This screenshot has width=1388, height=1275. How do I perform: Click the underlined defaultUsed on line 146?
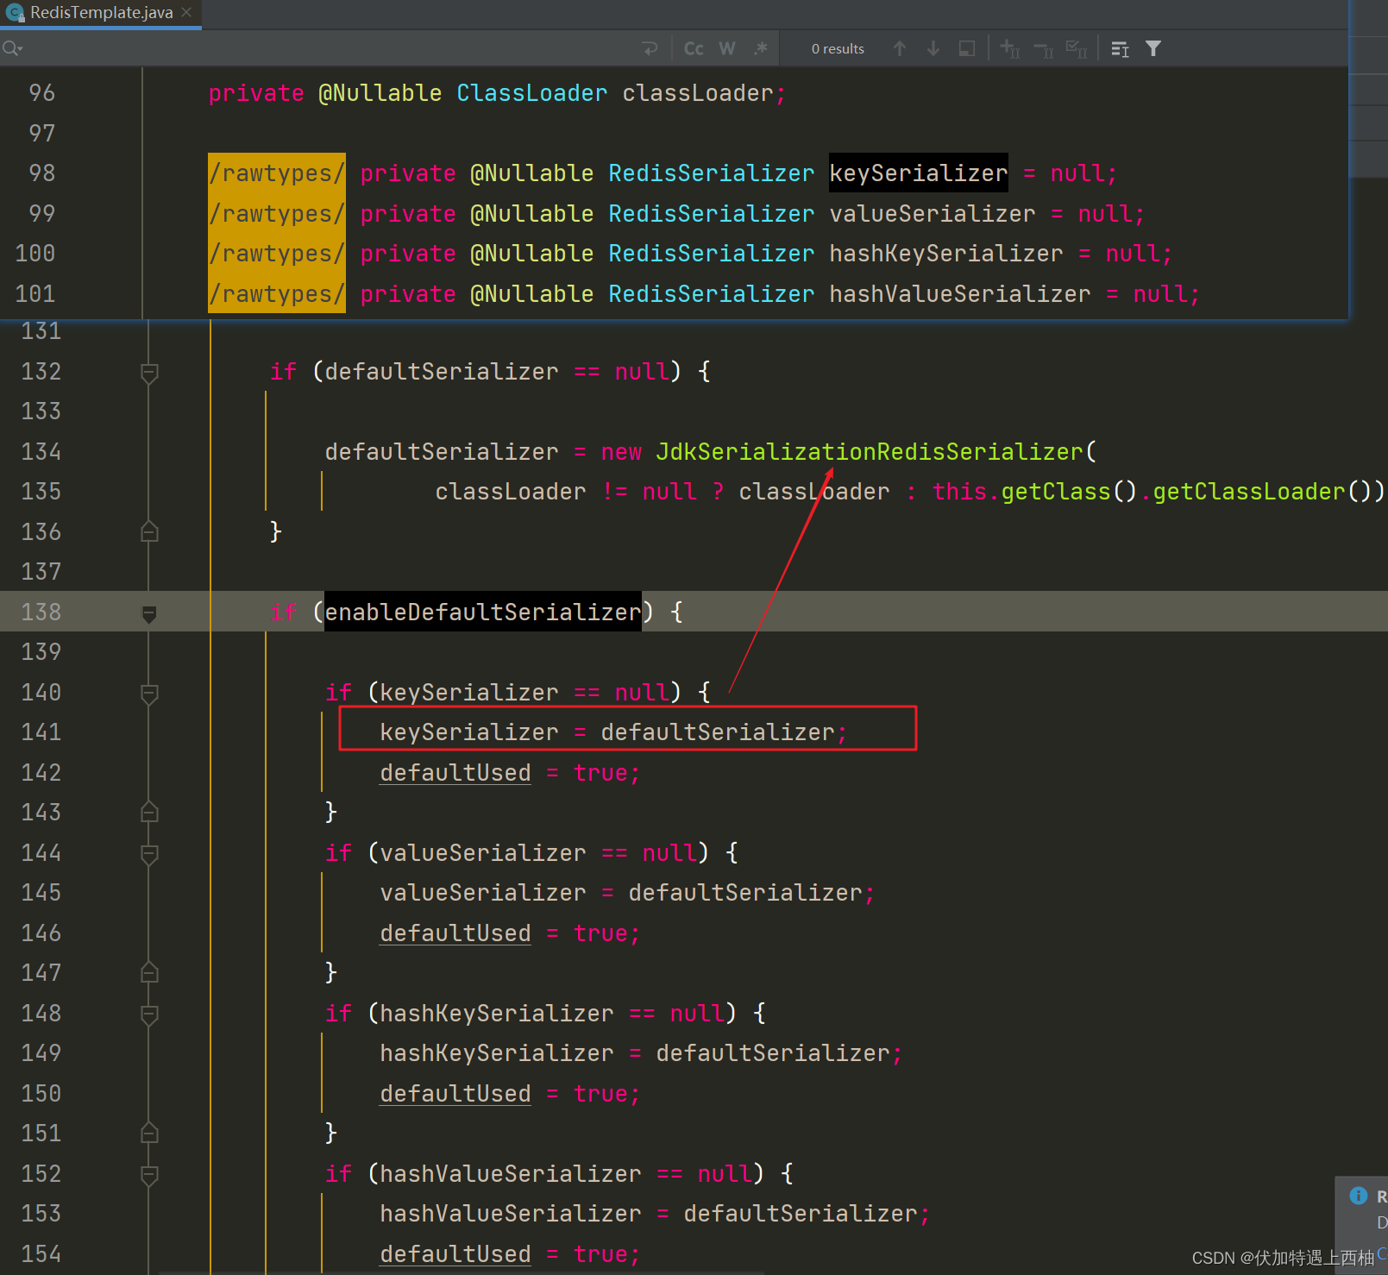pos(455,933)
